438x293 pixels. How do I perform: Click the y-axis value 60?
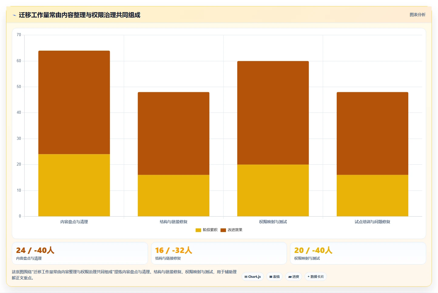[19, 61]
